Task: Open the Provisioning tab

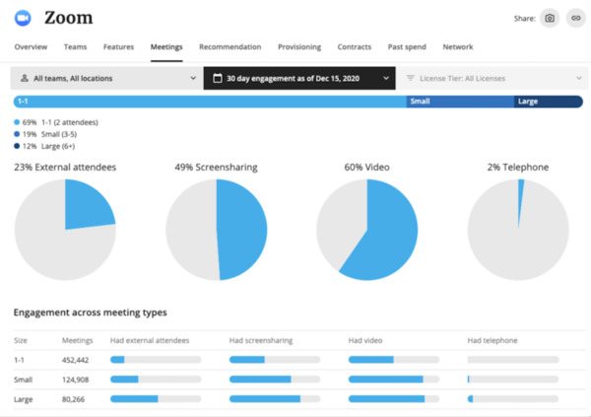Action: (299, 46)
